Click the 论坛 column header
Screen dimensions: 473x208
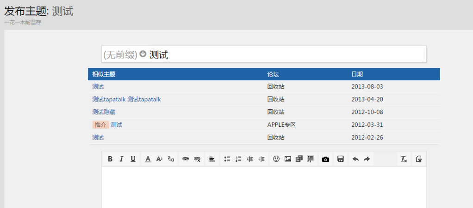pos(273,74)
